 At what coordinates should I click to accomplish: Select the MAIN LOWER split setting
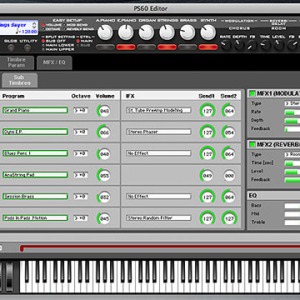pyautogui.click(x=44, y=45)
